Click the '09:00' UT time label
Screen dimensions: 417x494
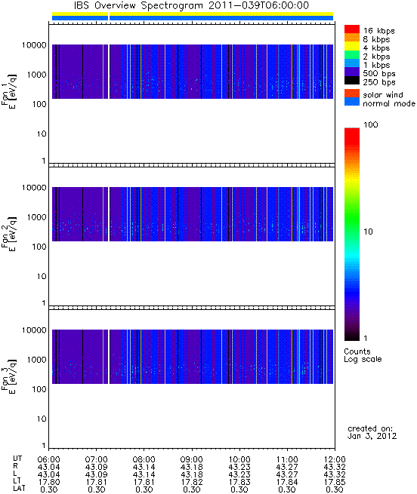coord(192,459)
